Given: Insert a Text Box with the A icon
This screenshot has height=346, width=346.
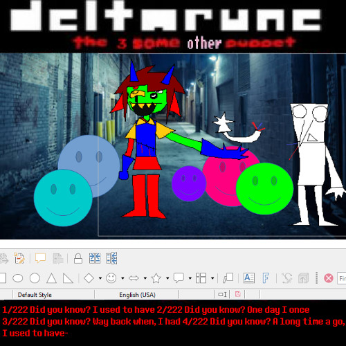Looking at the screenshot, I should pyautogui.click(x=249, y=278).
